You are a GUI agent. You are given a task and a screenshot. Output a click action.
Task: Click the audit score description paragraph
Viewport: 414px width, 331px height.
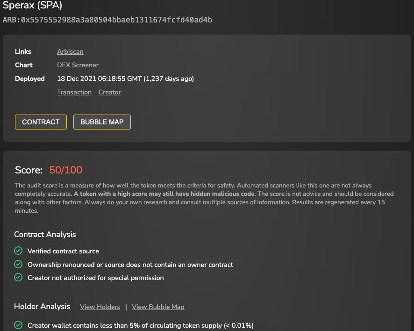204,198
